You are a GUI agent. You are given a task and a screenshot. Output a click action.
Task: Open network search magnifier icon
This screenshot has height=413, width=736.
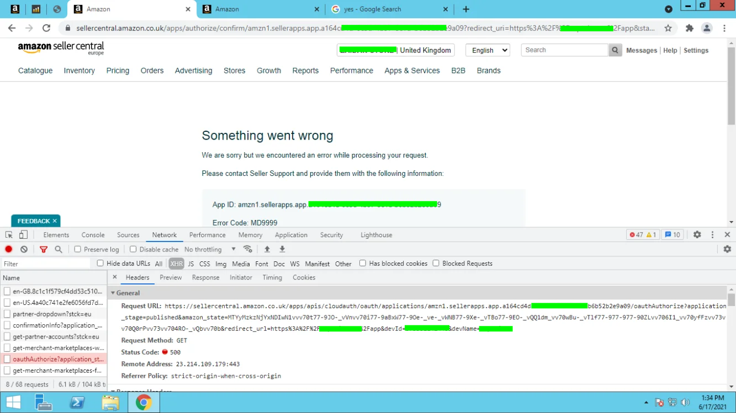(x=59, y=249)
